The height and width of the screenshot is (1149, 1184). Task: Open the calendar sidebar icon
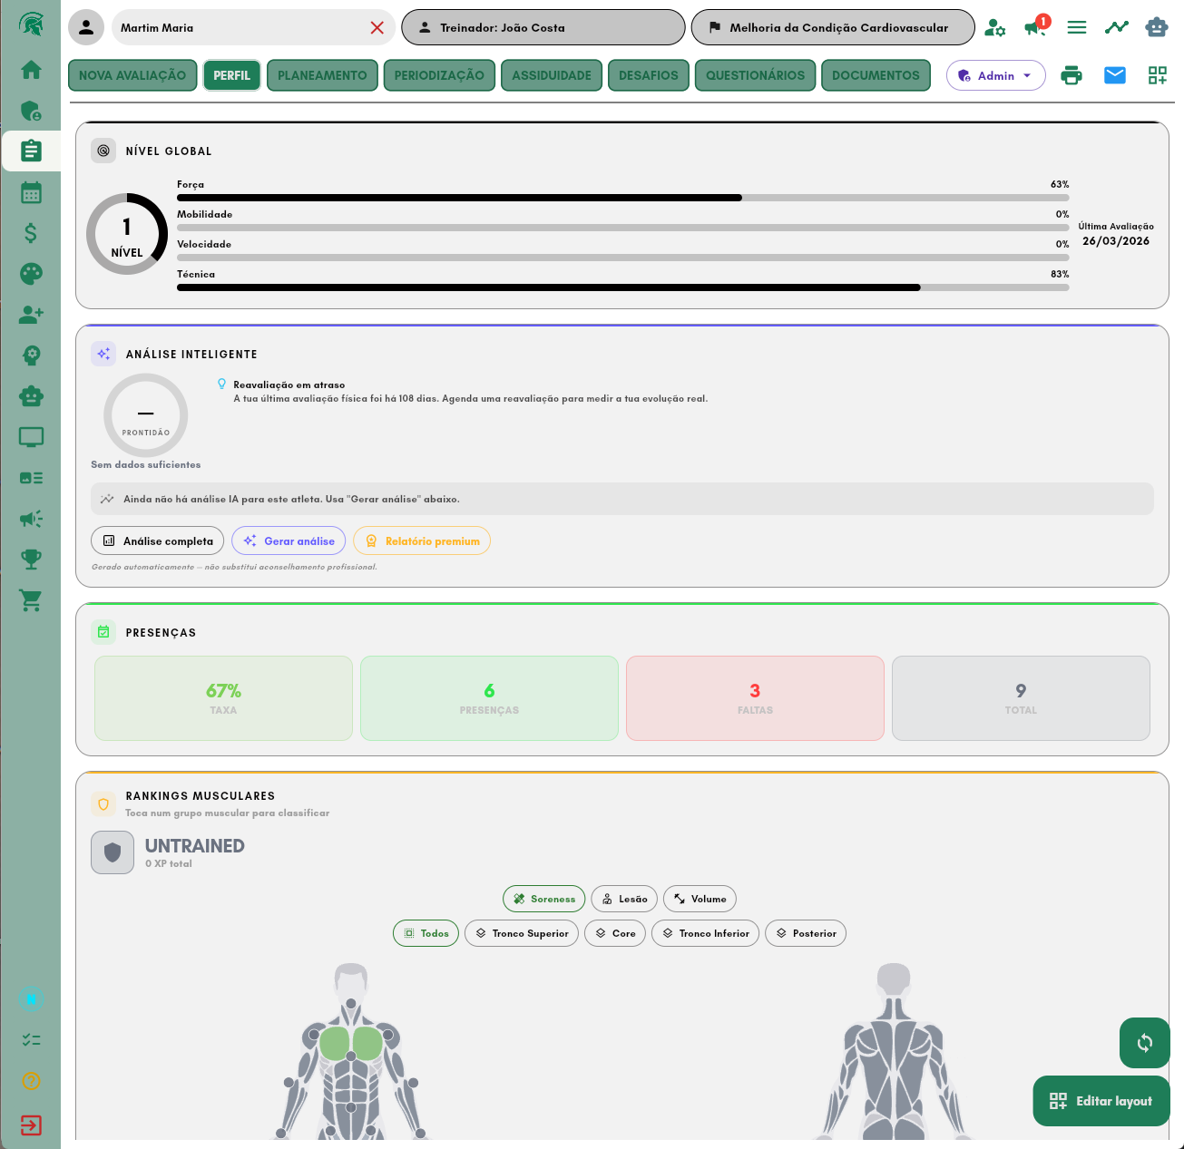[31, 192]
